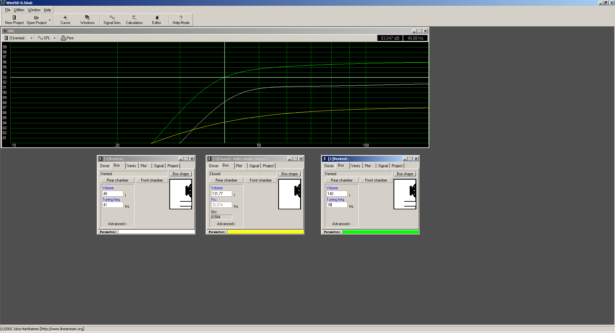Open the Calculators tool
The height and width of the screenshot is (333, 615).
tap(134, 18)
